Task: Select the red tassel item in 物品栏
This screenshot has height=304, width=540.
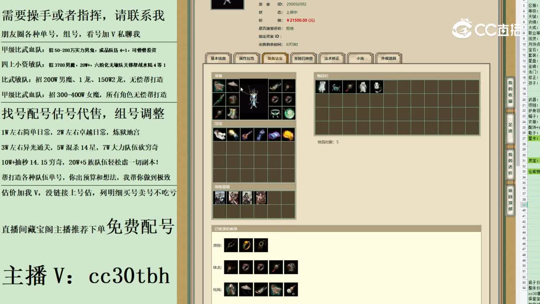Action: (349, 87)
